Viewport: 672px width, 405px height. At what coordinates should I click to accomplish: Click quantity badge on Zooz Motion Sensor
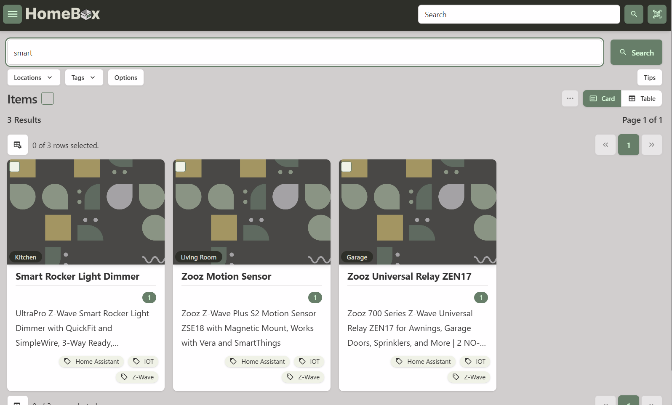click(315, 297)
